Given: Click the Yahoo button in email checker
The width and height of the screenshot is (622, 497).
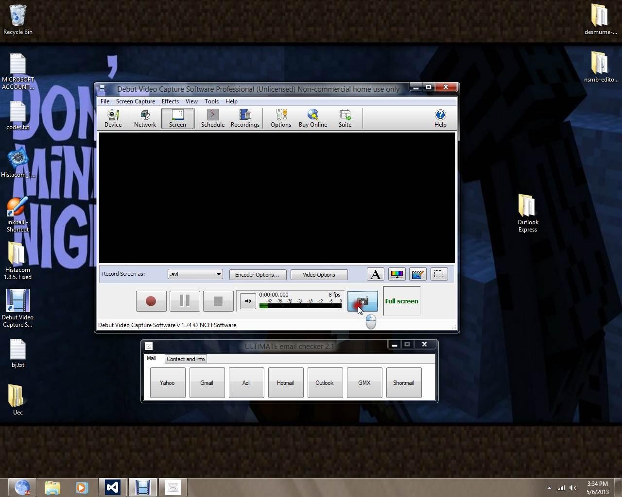Looking at the screenshot, I should tap(168, 383).
